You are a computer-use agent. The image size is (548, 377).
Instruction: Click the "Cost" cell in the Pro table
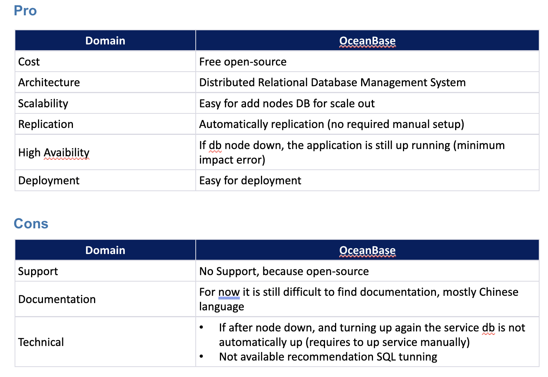pyautogui.click(x=28, y=61)
